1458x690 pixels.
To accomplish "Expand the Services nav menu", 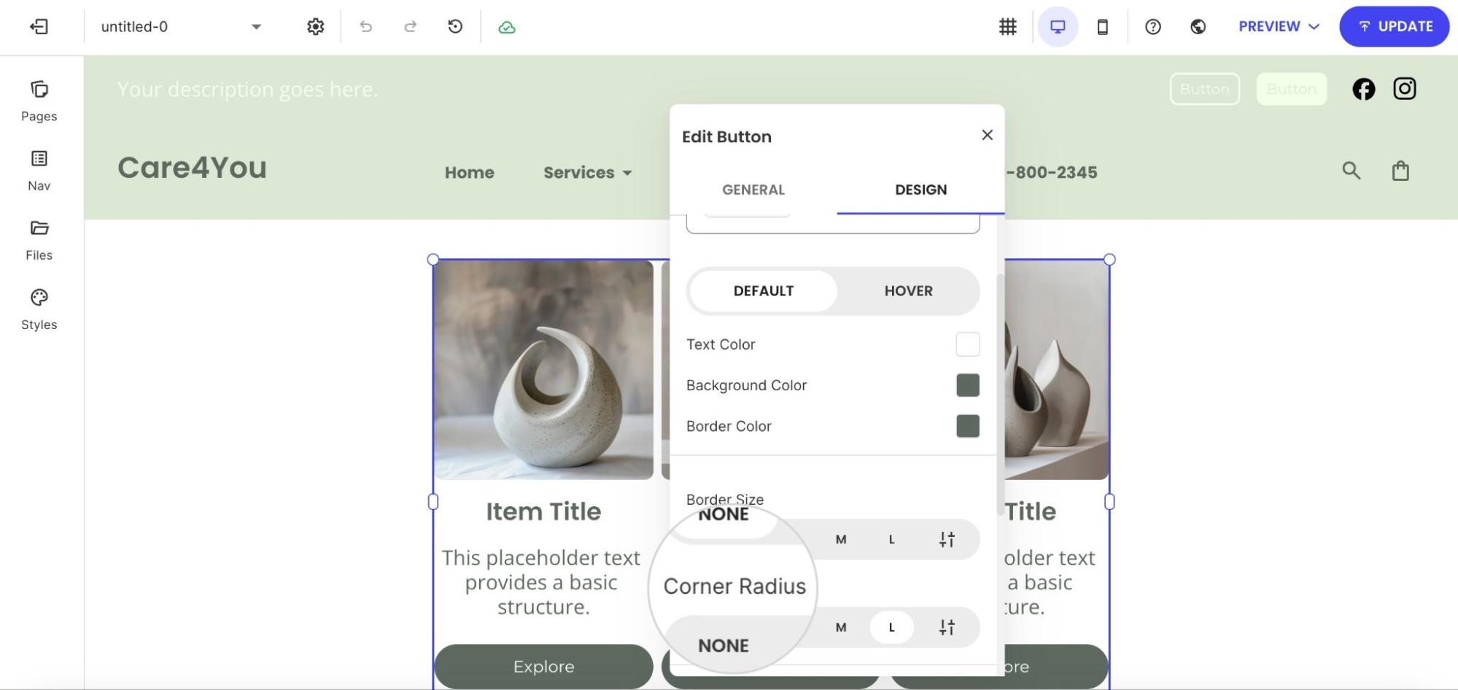I will click(x=588, y=173).
